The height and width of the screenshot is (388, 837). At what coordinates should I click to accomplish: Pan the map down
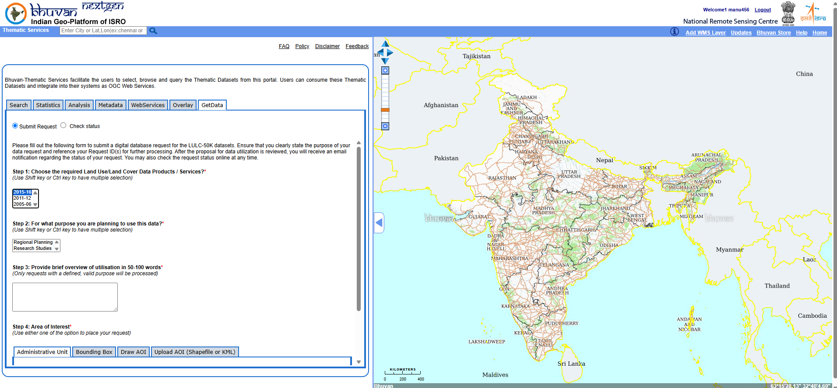point(385,61)
